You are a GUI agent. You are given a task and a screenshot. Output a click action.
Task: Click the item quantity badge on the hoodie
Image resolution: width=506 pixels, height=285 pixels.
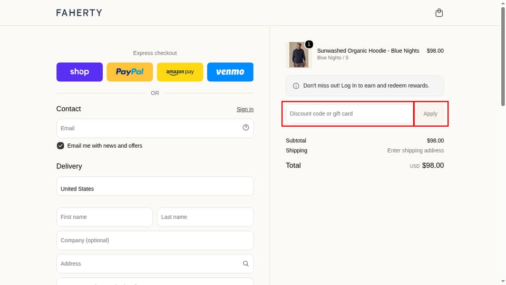pos(309,44)
